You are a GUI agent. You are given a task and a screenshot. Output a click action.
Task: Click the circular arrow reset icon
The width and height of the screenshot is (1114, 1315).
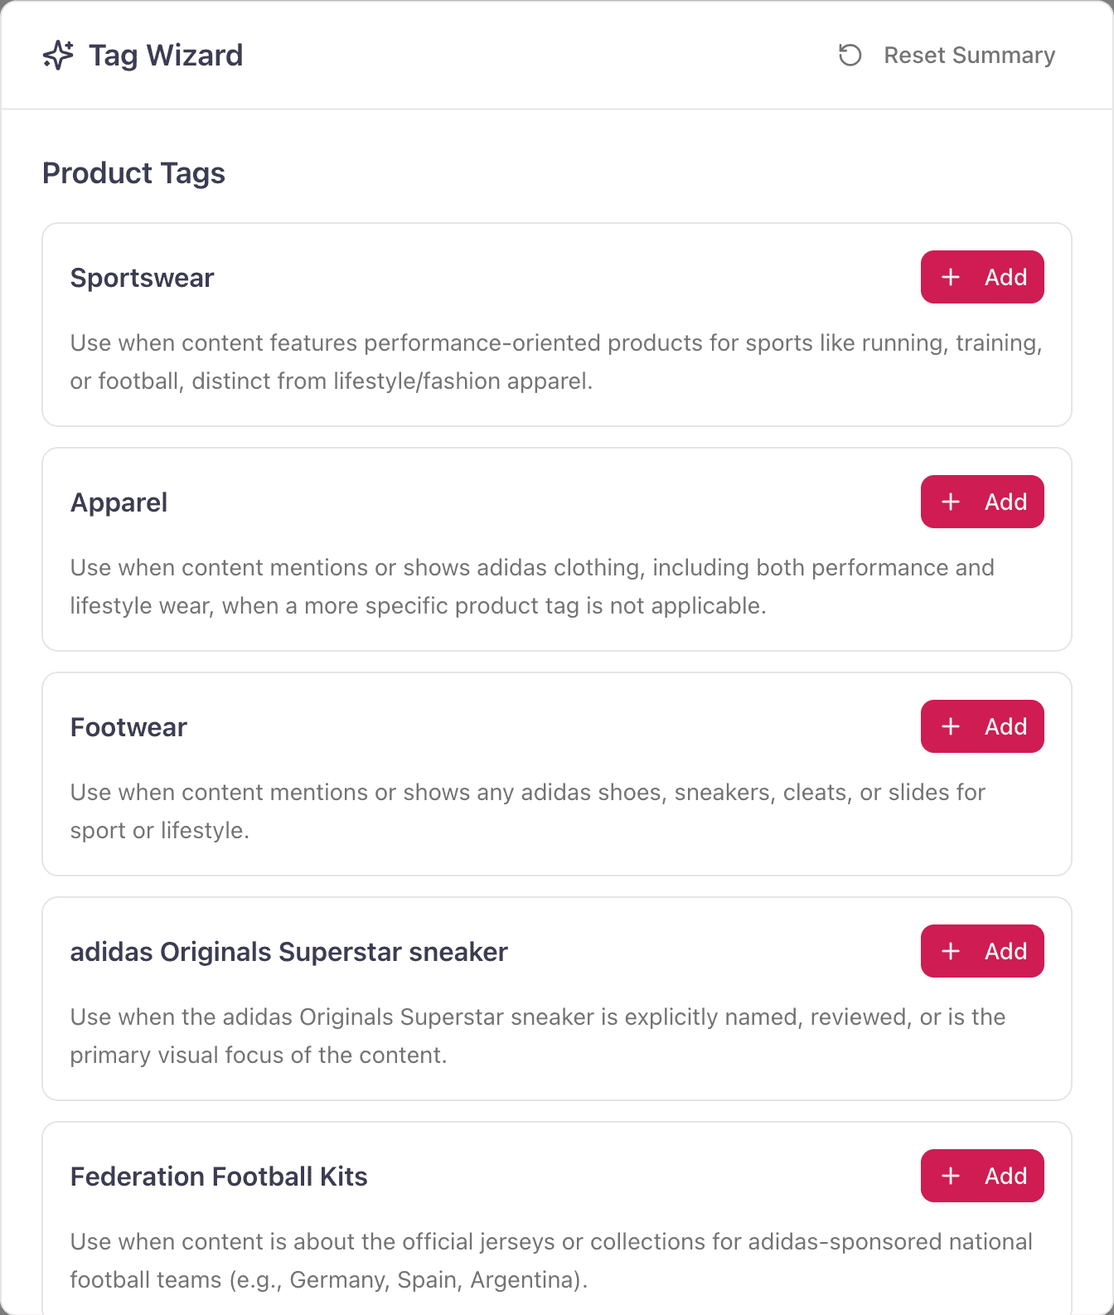(x=850, y=56)
